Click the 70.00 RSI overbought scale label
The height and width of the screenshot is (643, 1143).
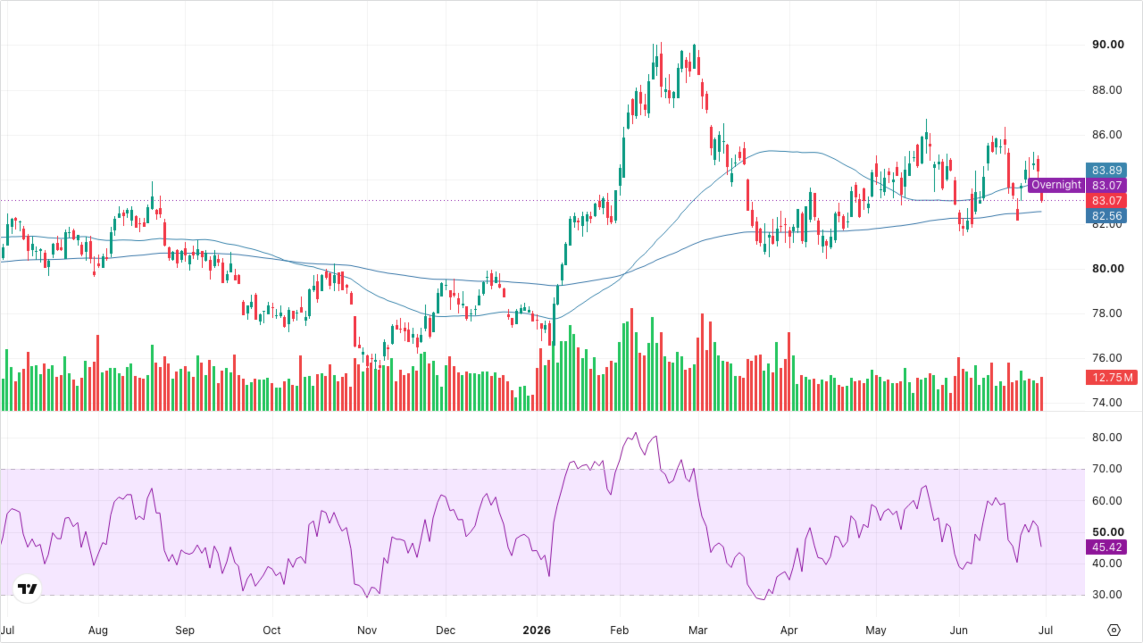pyautogui.click(x=1107, y=468)
